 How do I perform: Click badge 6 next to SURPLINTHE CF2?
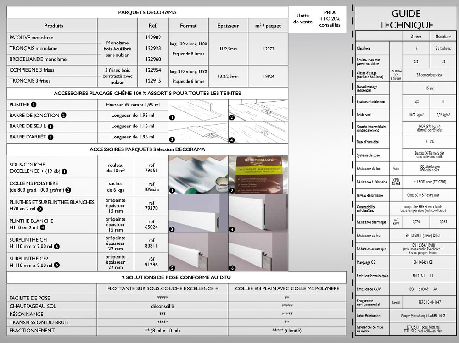(x=57, y=265)
